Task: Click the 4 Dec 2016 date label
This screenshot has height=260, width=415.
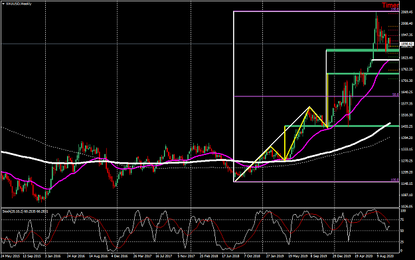Action: tap(120, 256)
